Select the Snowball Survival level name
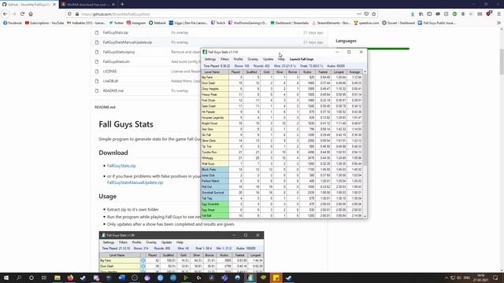Image resolution: width=504 pixels, height=283 pixels. [x=215, y=193]
